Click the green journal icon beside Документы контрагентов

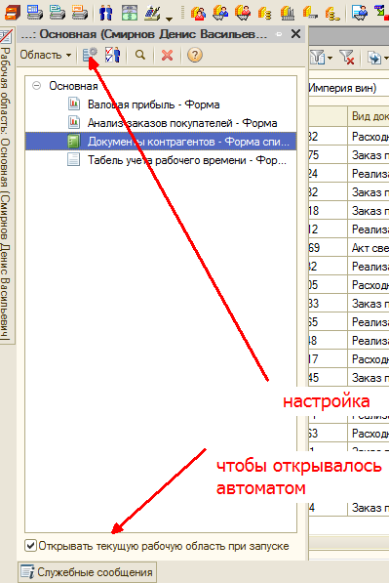(x=74, y=142)
